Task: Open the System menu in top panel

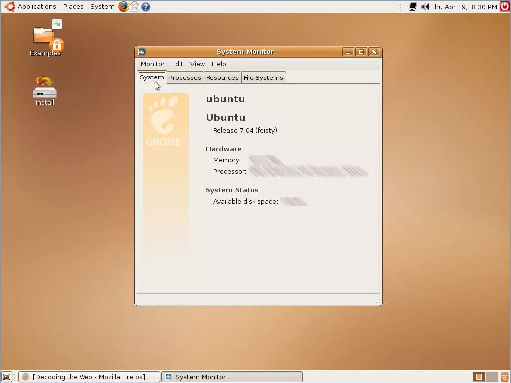Action: [x=102, y=7]
